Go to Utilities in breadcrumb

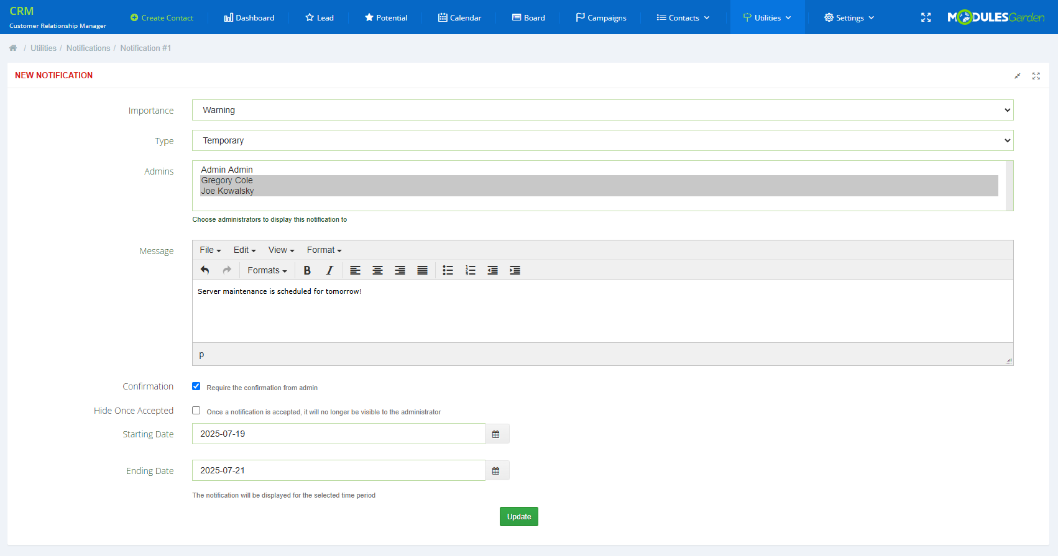click(44, 48)
